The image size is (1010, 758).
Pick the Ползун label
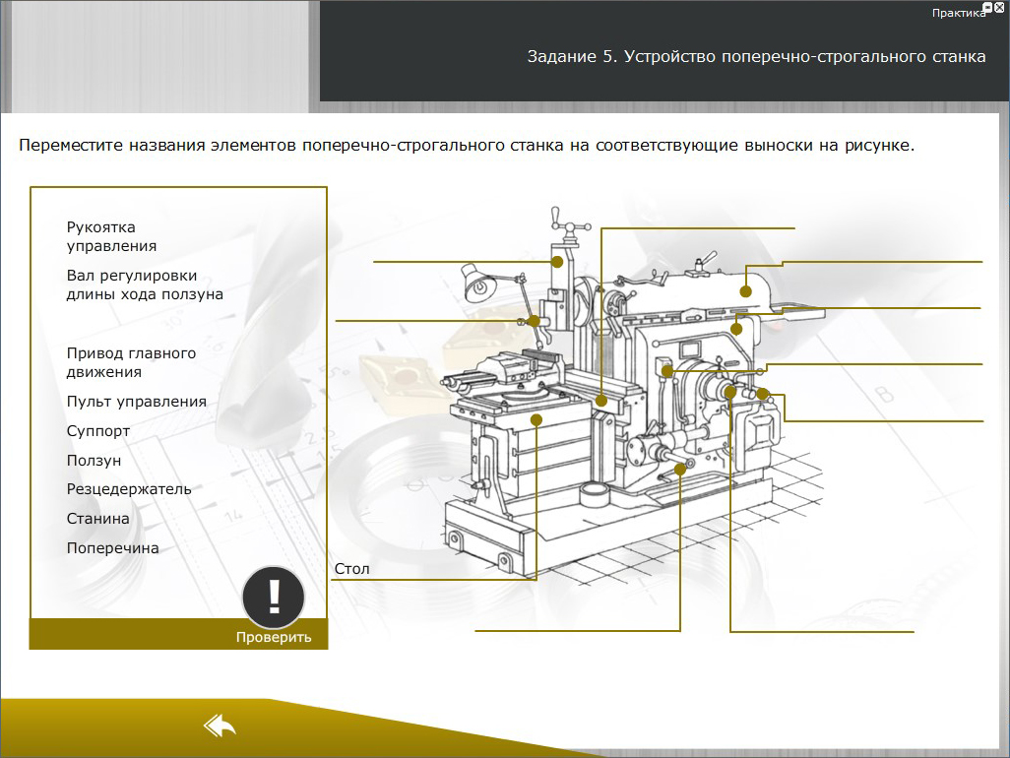point(94,460)
